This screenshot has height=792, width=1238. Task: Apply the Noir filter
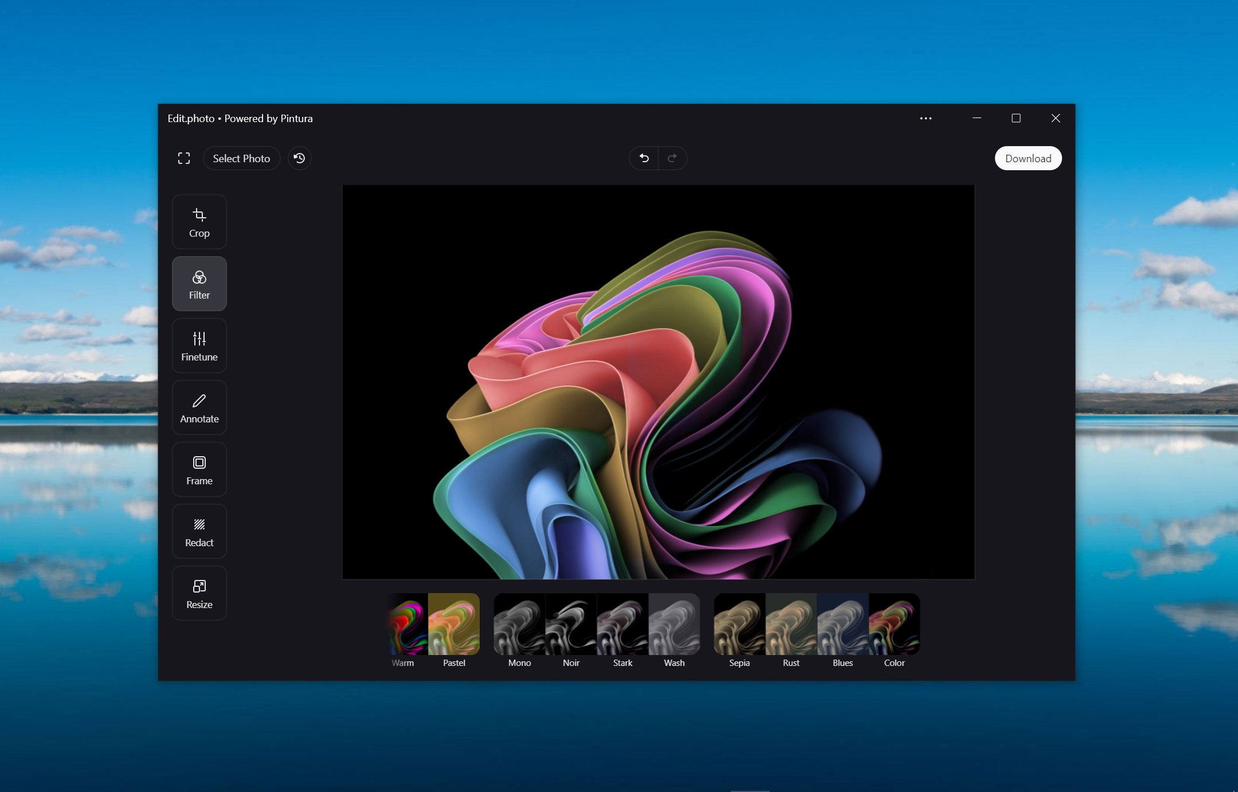tap(571, 630)
